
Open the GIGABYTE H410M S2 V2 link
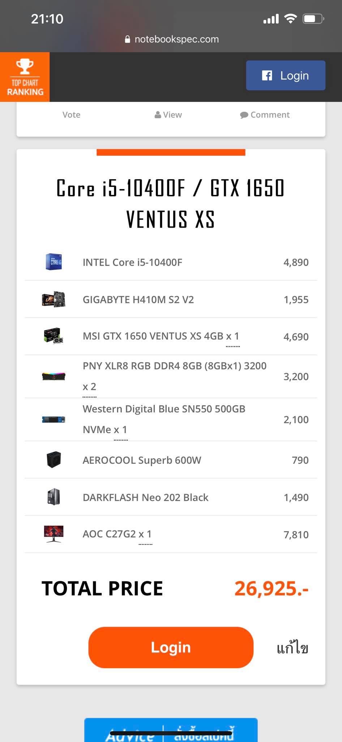click(138, 300)
